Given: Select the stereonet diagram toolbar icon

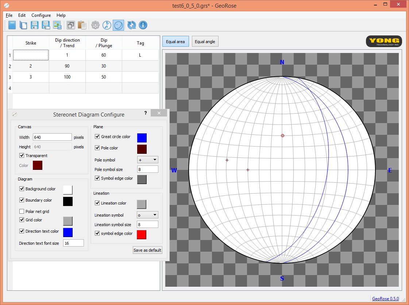Looking at the screenshot, I should (x=119, y=25).
